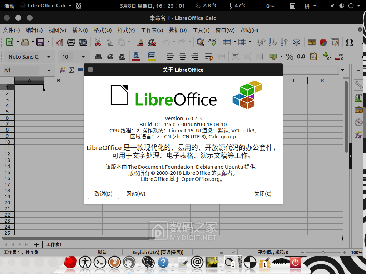366x274 pixels.
Task: Toggle Print Preview icon
Action: (83, 42)
